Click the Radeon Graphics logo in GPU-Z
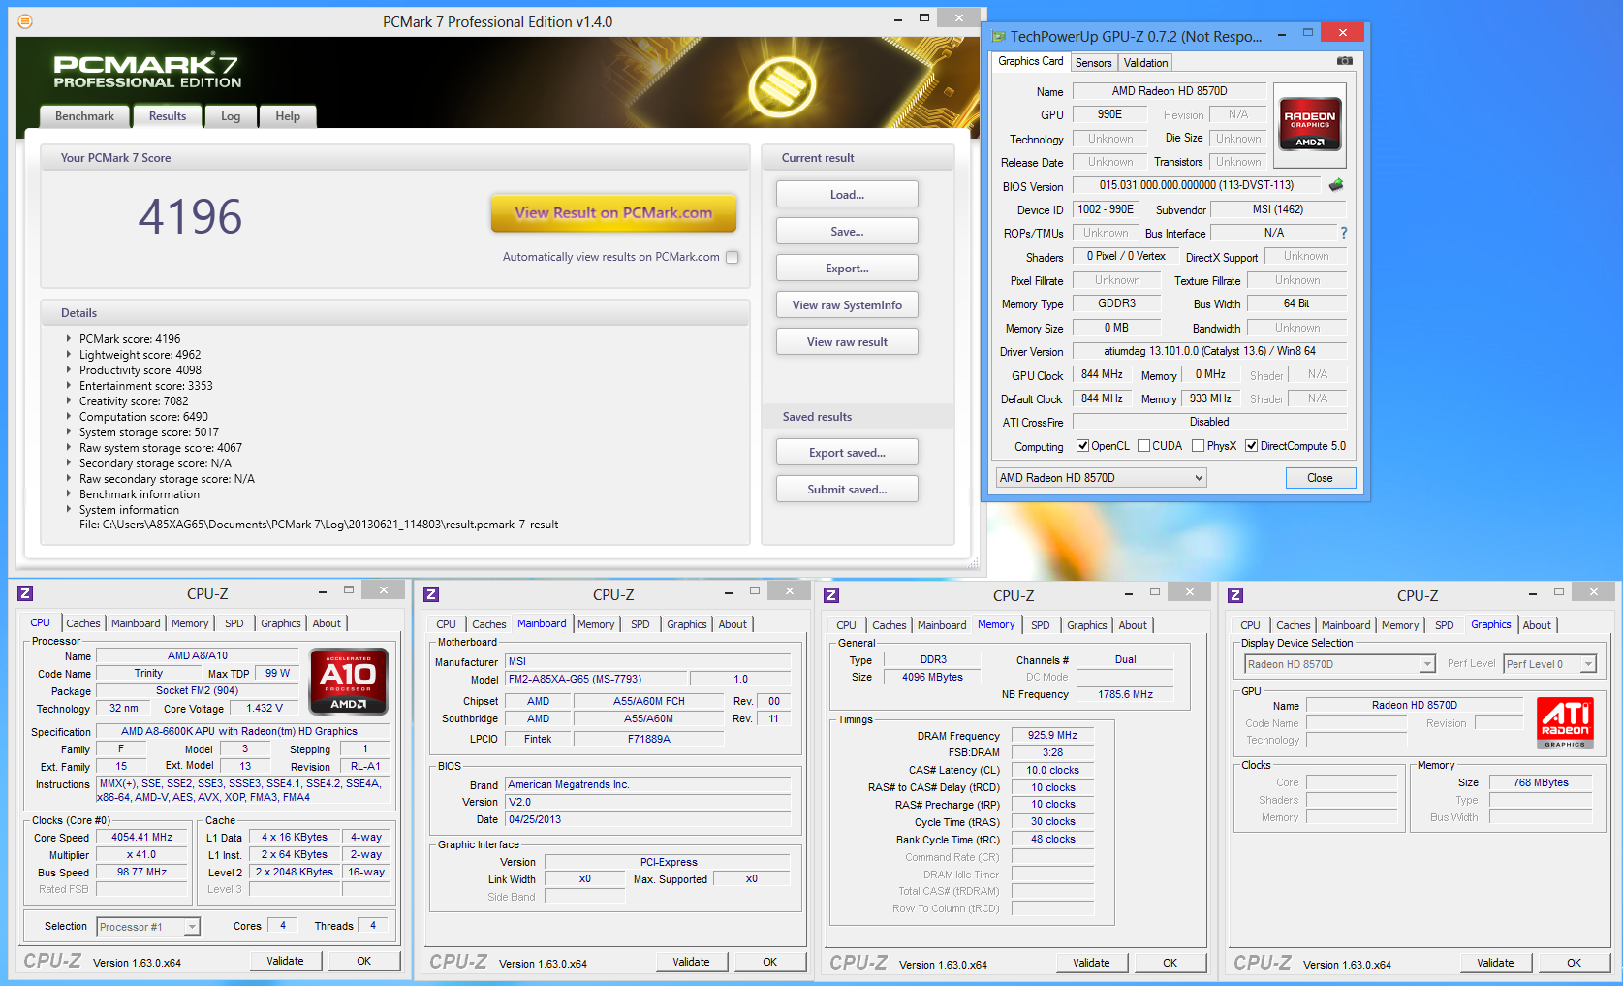Viewport: 1623px width, 986px height. (1310, 123)
